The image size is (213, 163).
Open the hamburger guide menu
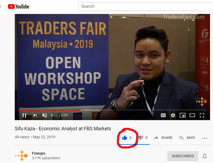tap(1, 7)
